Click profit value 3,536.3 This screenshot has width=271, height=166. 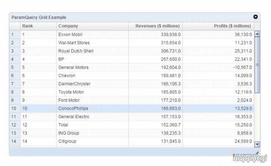(x=244, y=84)
